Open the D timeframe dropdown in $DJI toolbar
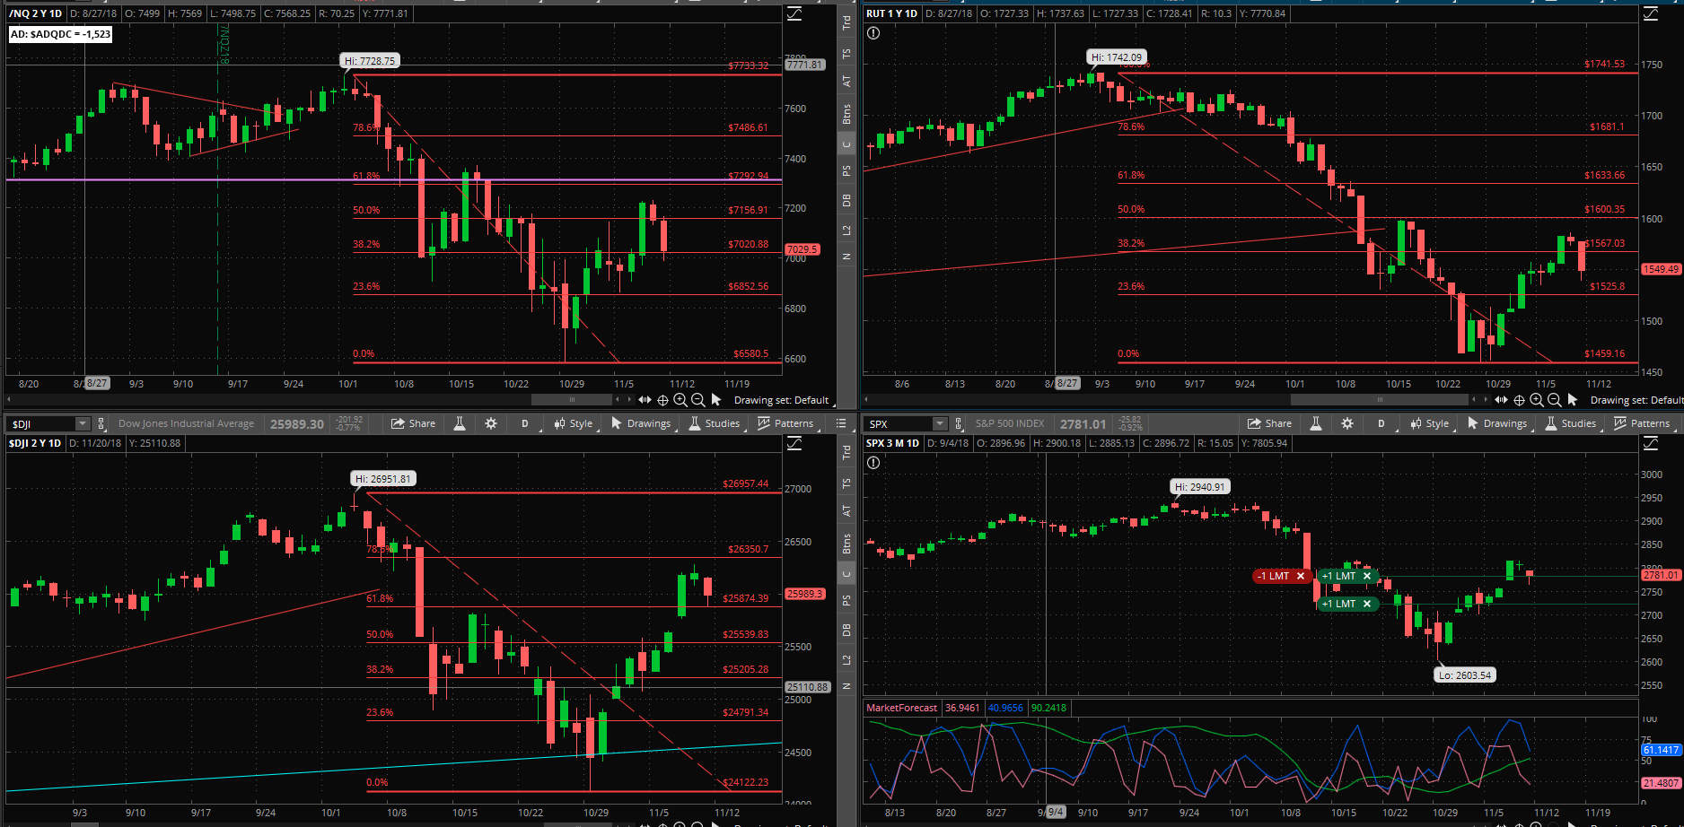 (526, 423)
